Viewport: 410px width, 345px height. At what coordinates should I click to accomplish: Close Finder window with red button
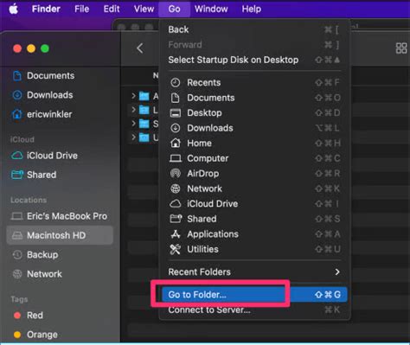(17, 48)
